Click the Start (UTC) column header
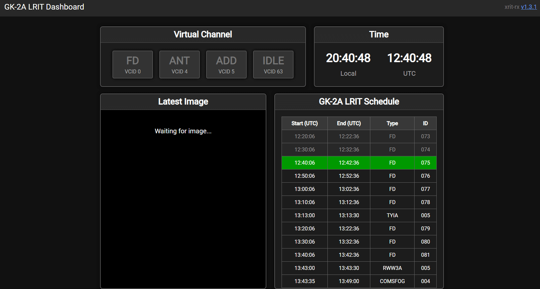The image size is (540, 289). click(x=305, y=123)
